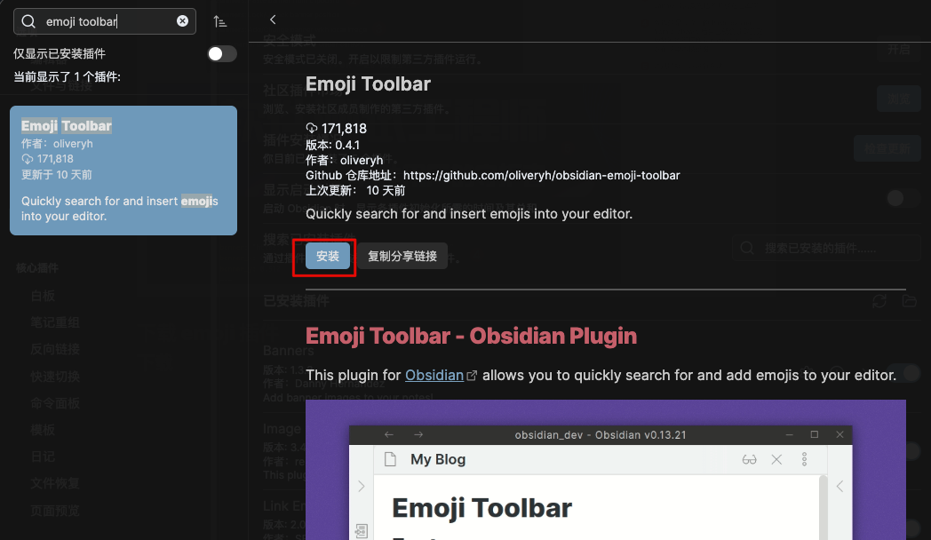Click the sort icon above the plugin list

coord(219,20)
